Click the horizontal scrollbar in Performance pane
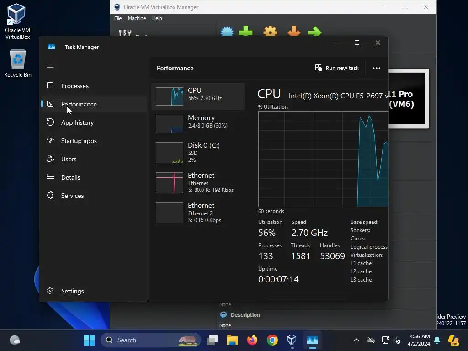Image resolution: width=468 pixels, height=351 pixels. 306,298
